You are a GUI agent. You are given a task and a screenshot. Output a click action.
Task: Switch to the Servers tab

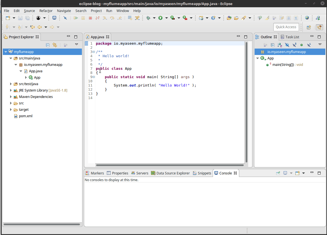pos(140,173)
